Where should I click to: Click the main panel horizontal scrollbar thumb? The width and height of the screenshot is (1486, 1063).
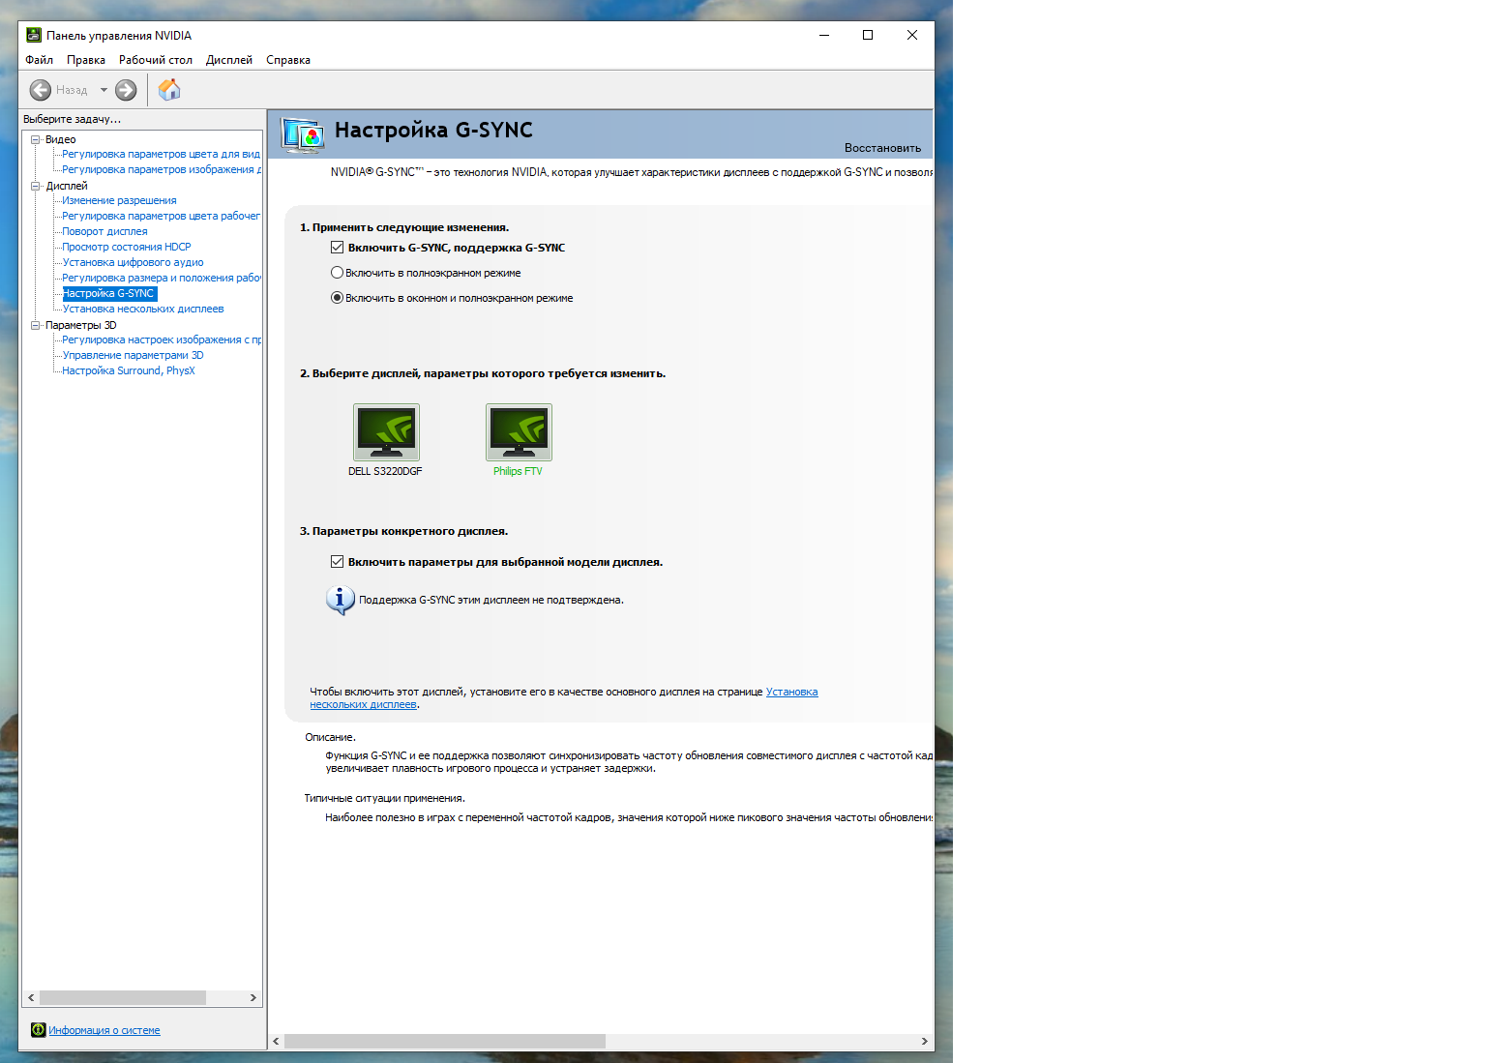coord(445,1041)
